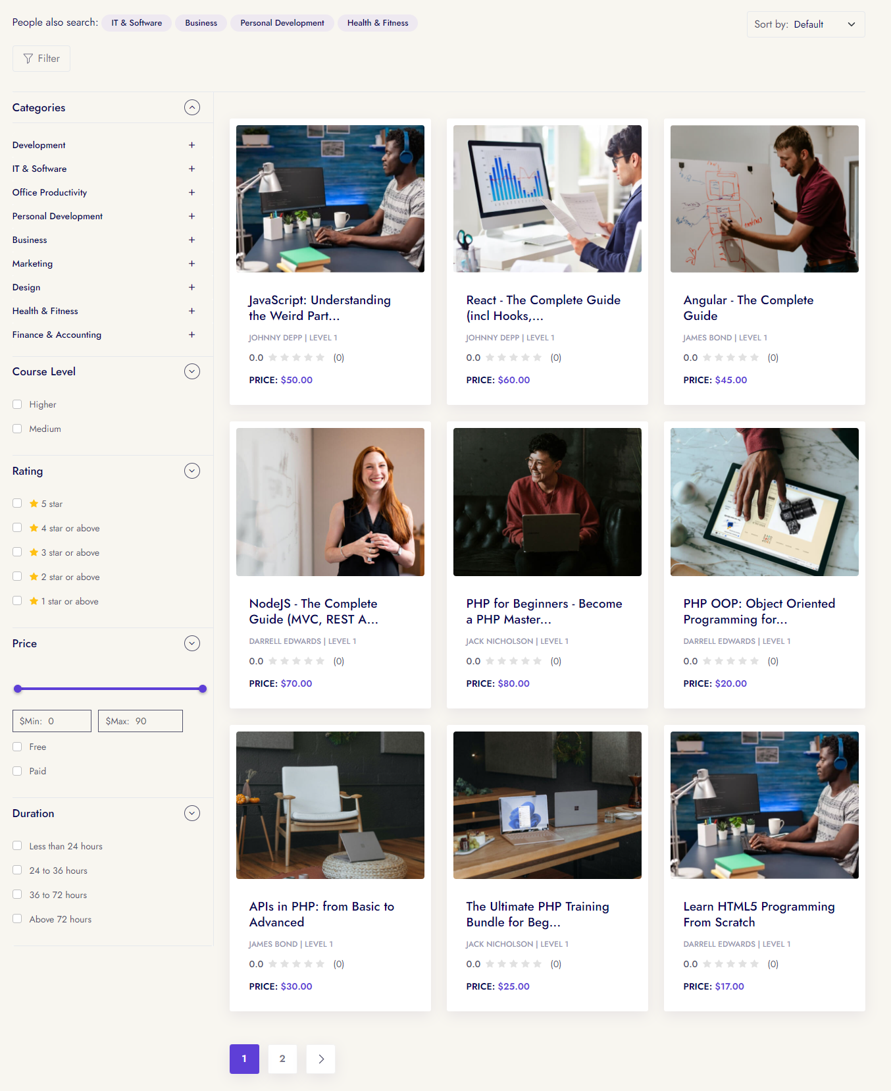
Task: Open Angular - The Complete Guide course
Action: click(748, 307)
